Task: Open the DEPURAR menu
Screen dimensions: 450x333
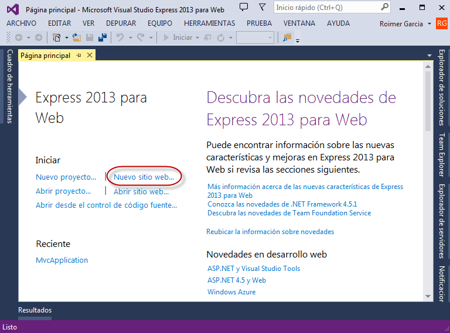Action: (121, 23)
